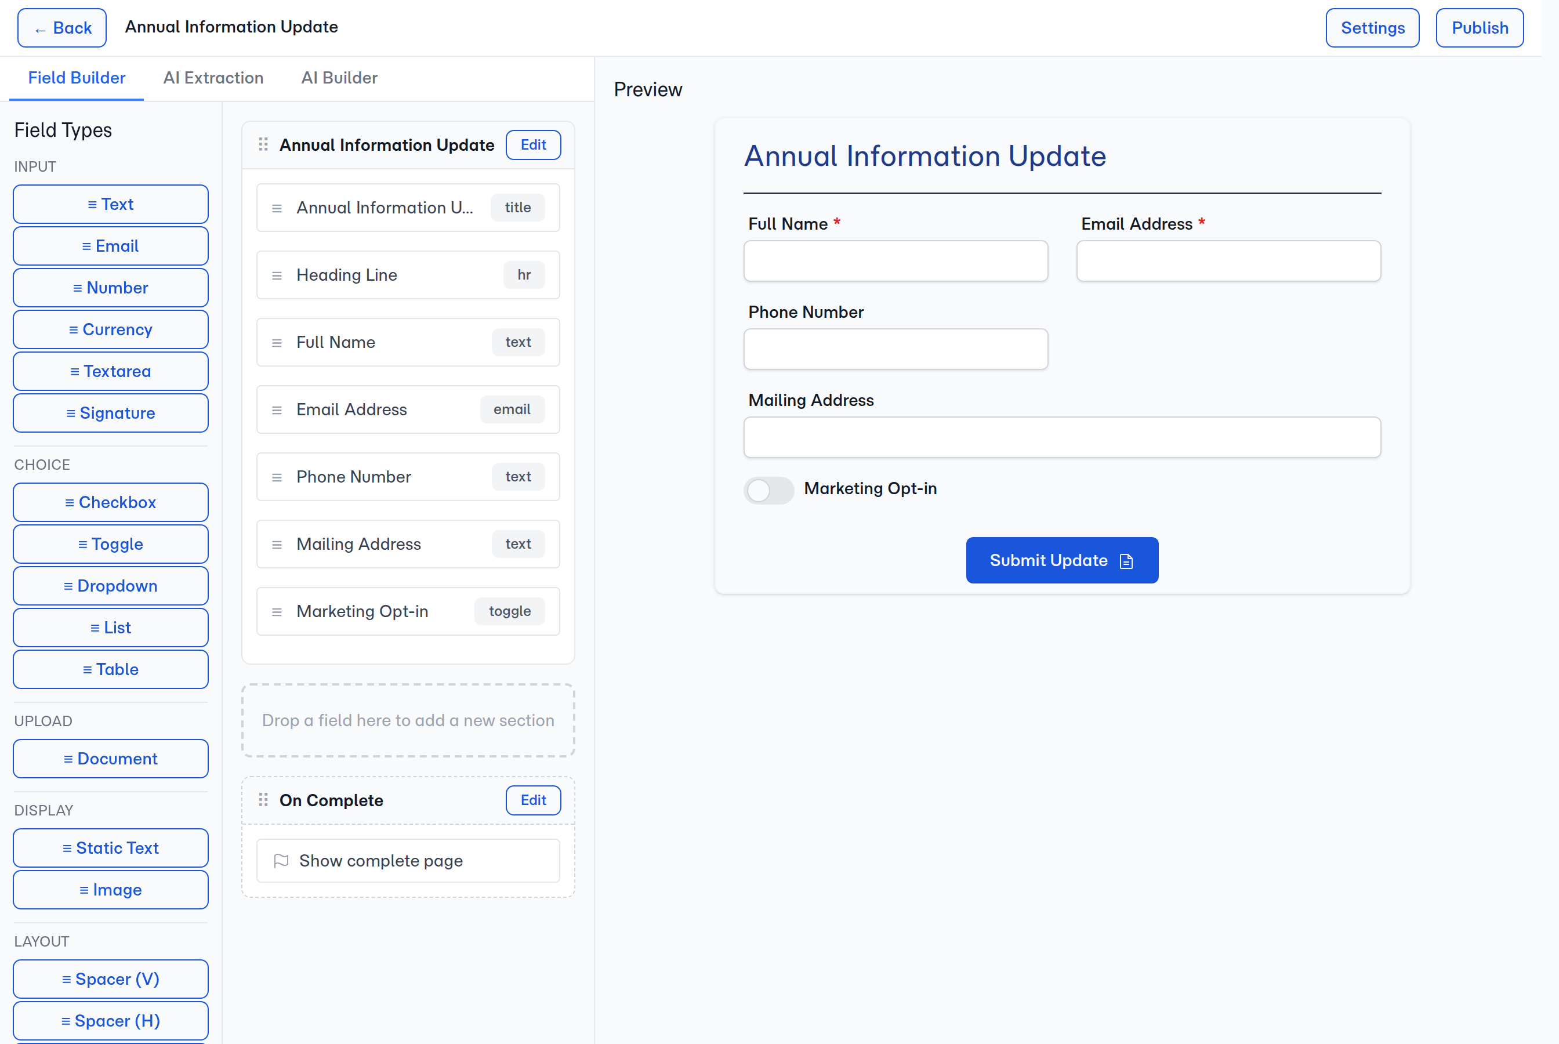Select the Email field type
1559x1044 pixels.
[x=111, y=246]
